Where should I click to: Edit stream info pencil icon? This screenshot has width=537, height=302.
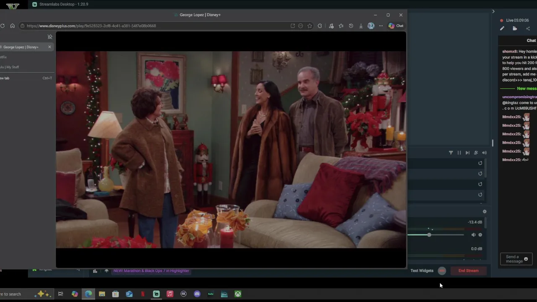pyautogui.click(x=502, y=29)
